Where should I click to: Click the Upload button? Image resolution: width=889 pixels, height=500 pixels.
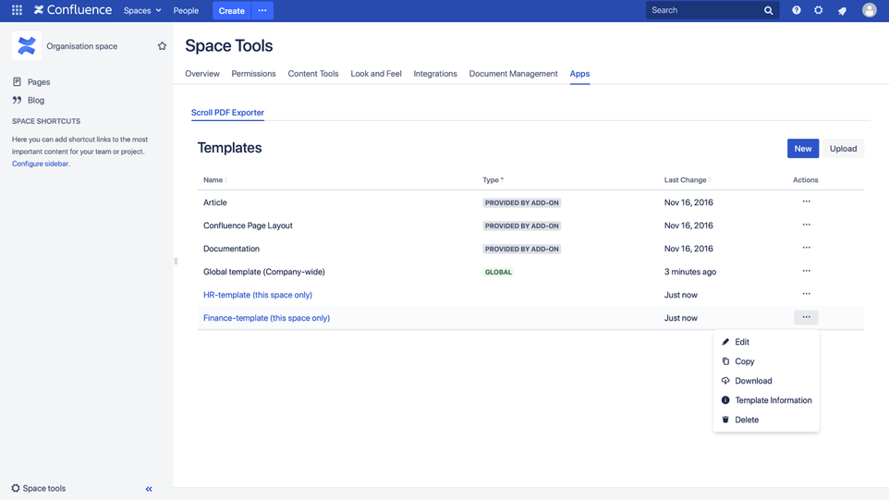[843, 149]
